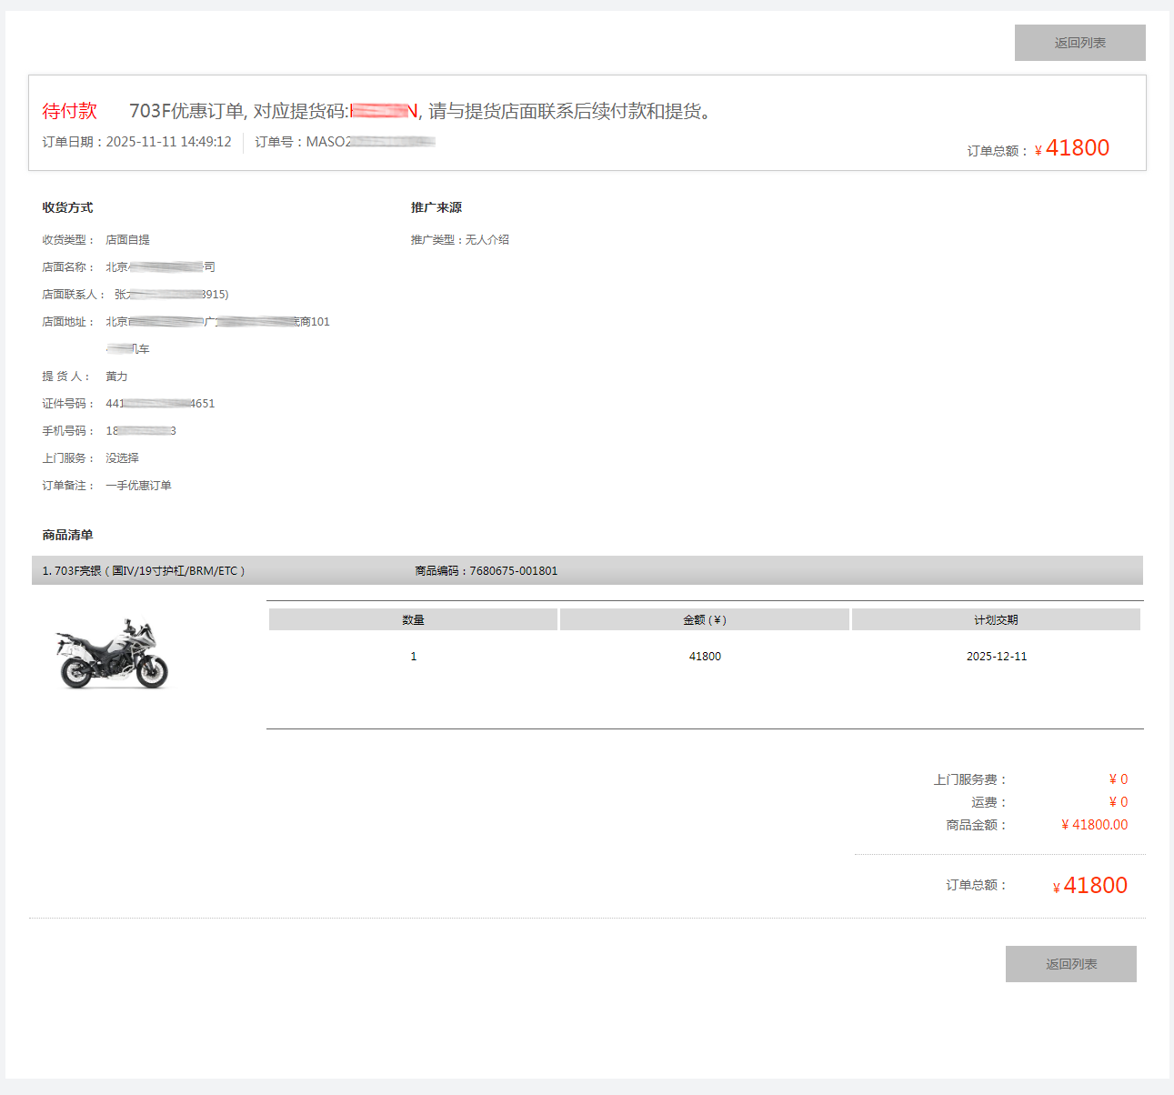1174x1095 pixels.
Task: Click the 金额 (¥) column header
Action: tap(705, 620)
